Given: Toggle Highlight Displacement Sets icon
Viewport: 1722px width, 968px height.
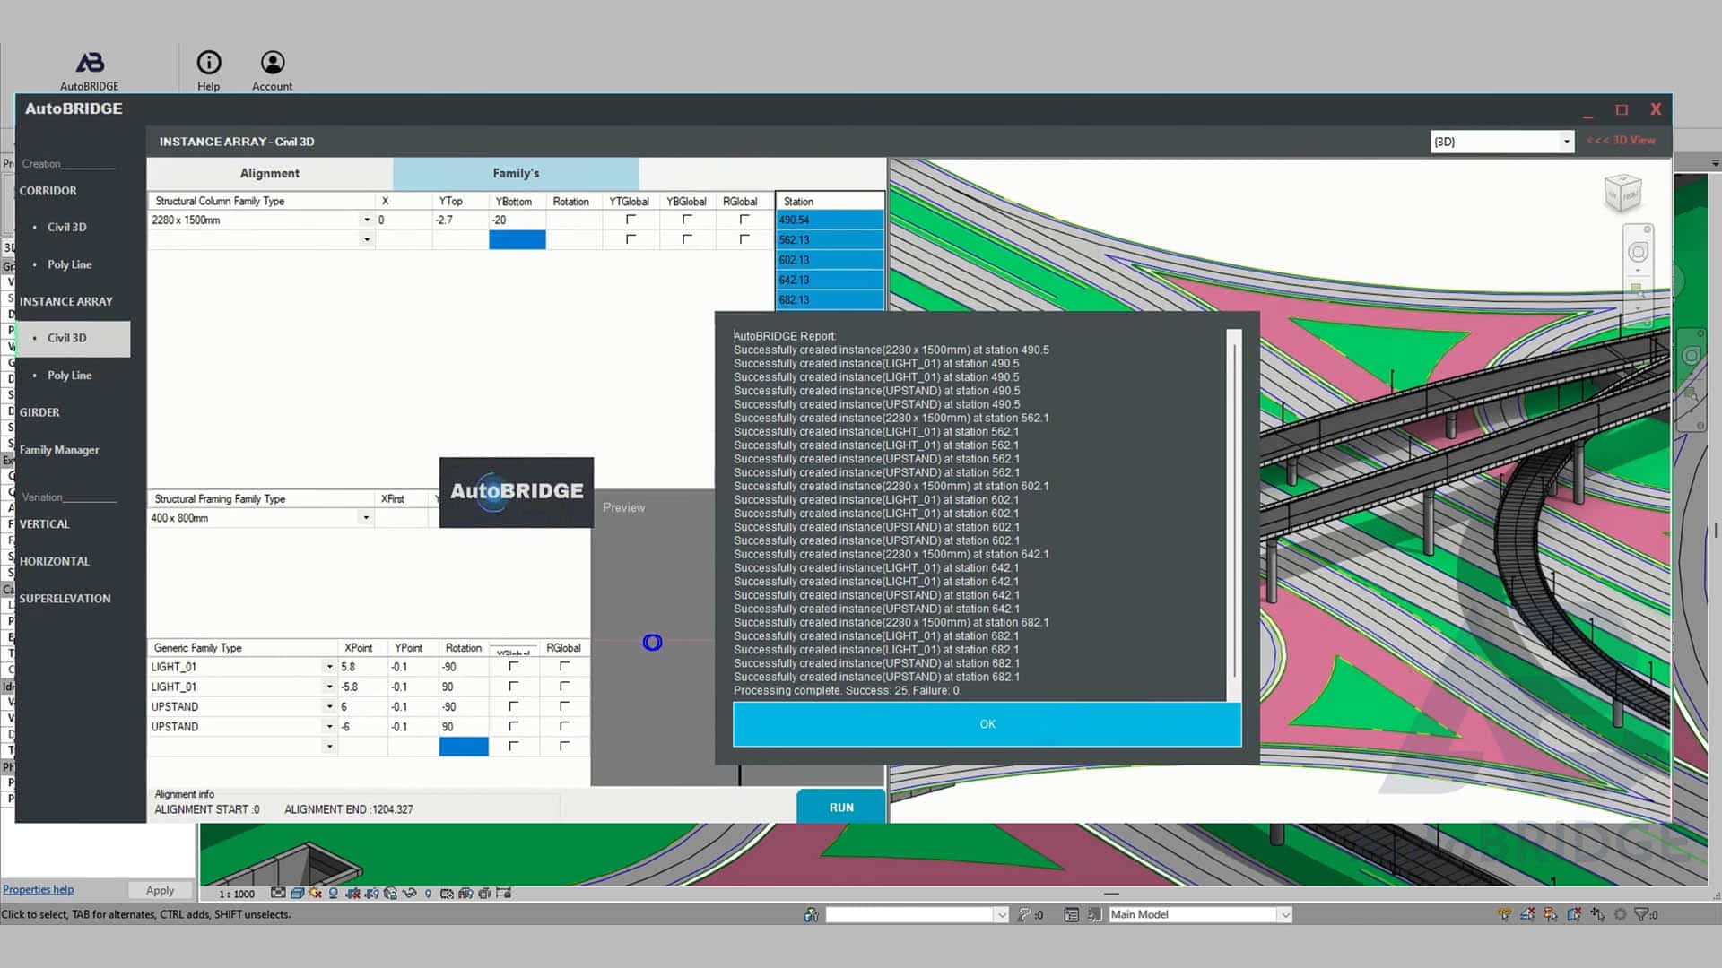Looking at the screenshot, I should (x=484, y=893).
